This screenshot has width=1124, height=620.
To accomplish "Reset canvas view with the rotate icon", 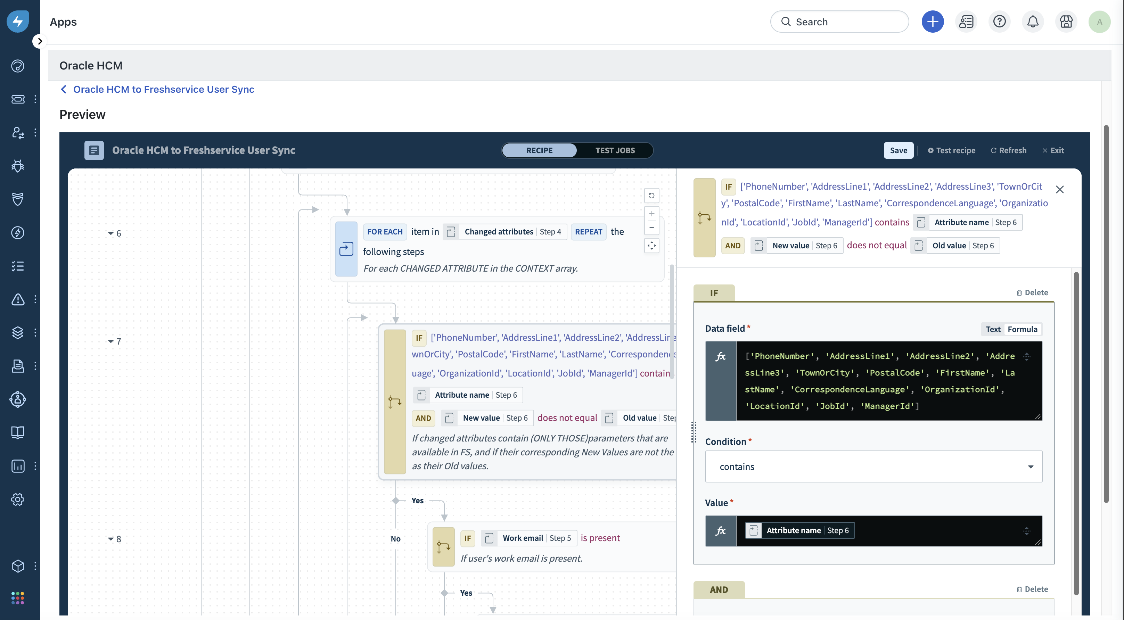I will click(x=651, y=196).
